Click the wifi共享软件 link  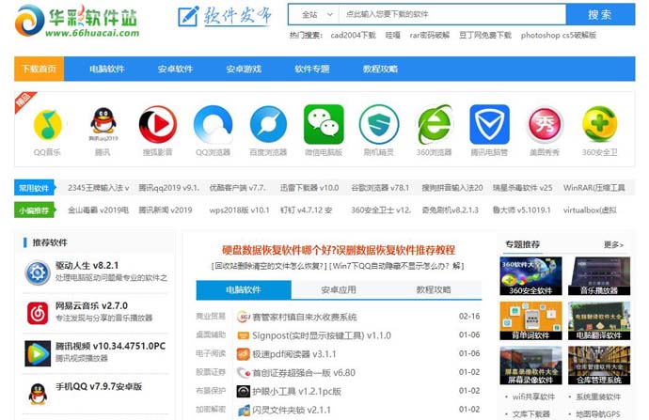[x=533, y=397]
